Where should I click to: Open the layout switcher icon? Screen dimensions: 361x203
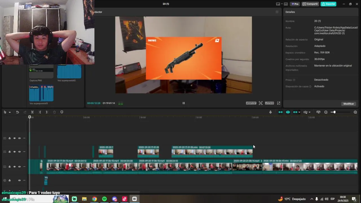(x=278, y=4)
